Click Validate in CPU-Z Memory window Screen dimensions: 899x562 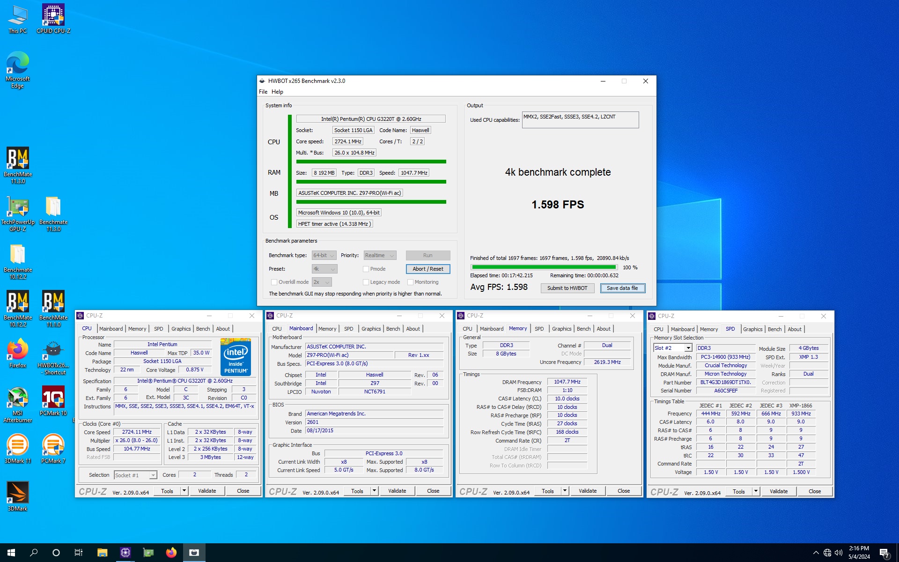(x=588, y=491)
